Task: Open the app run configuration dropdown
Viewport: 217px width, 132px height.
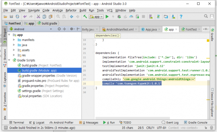Action: coord(96,17)
